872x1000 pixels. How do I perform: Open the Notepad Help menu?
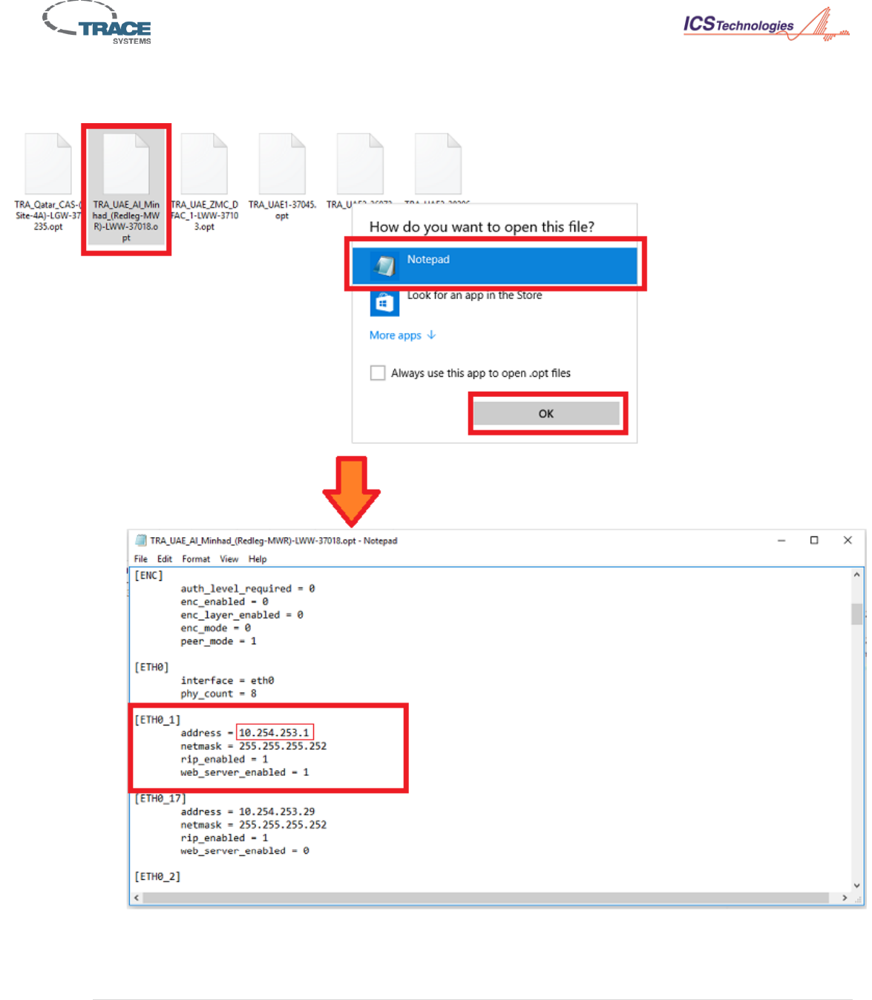pyautogui.click(x=258, y=559)
